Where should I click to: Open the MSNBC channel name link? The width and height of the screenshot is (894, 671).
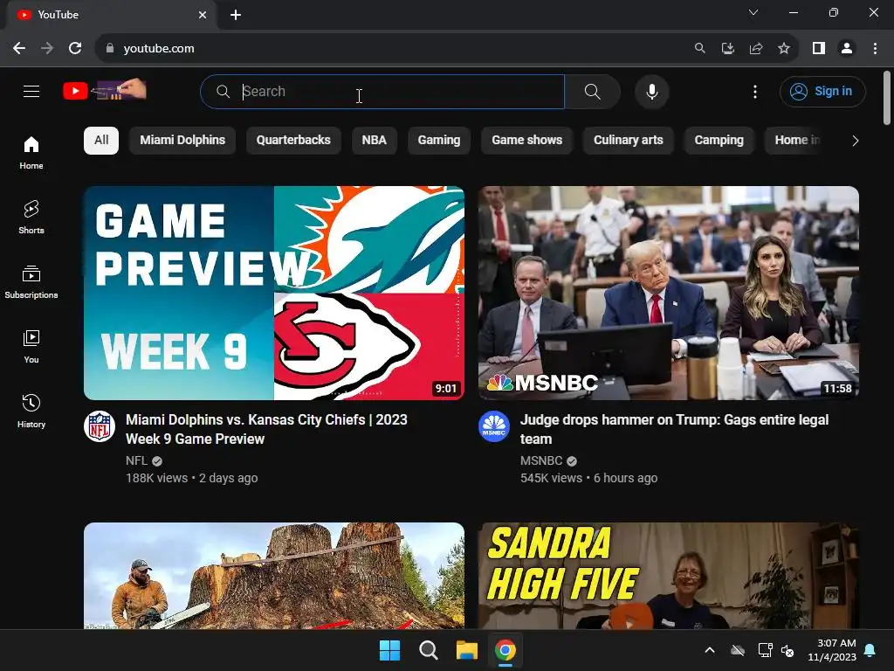(x=541, y=460)
